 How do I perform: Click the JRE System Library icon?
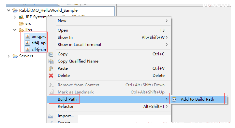tap(21, 17)
